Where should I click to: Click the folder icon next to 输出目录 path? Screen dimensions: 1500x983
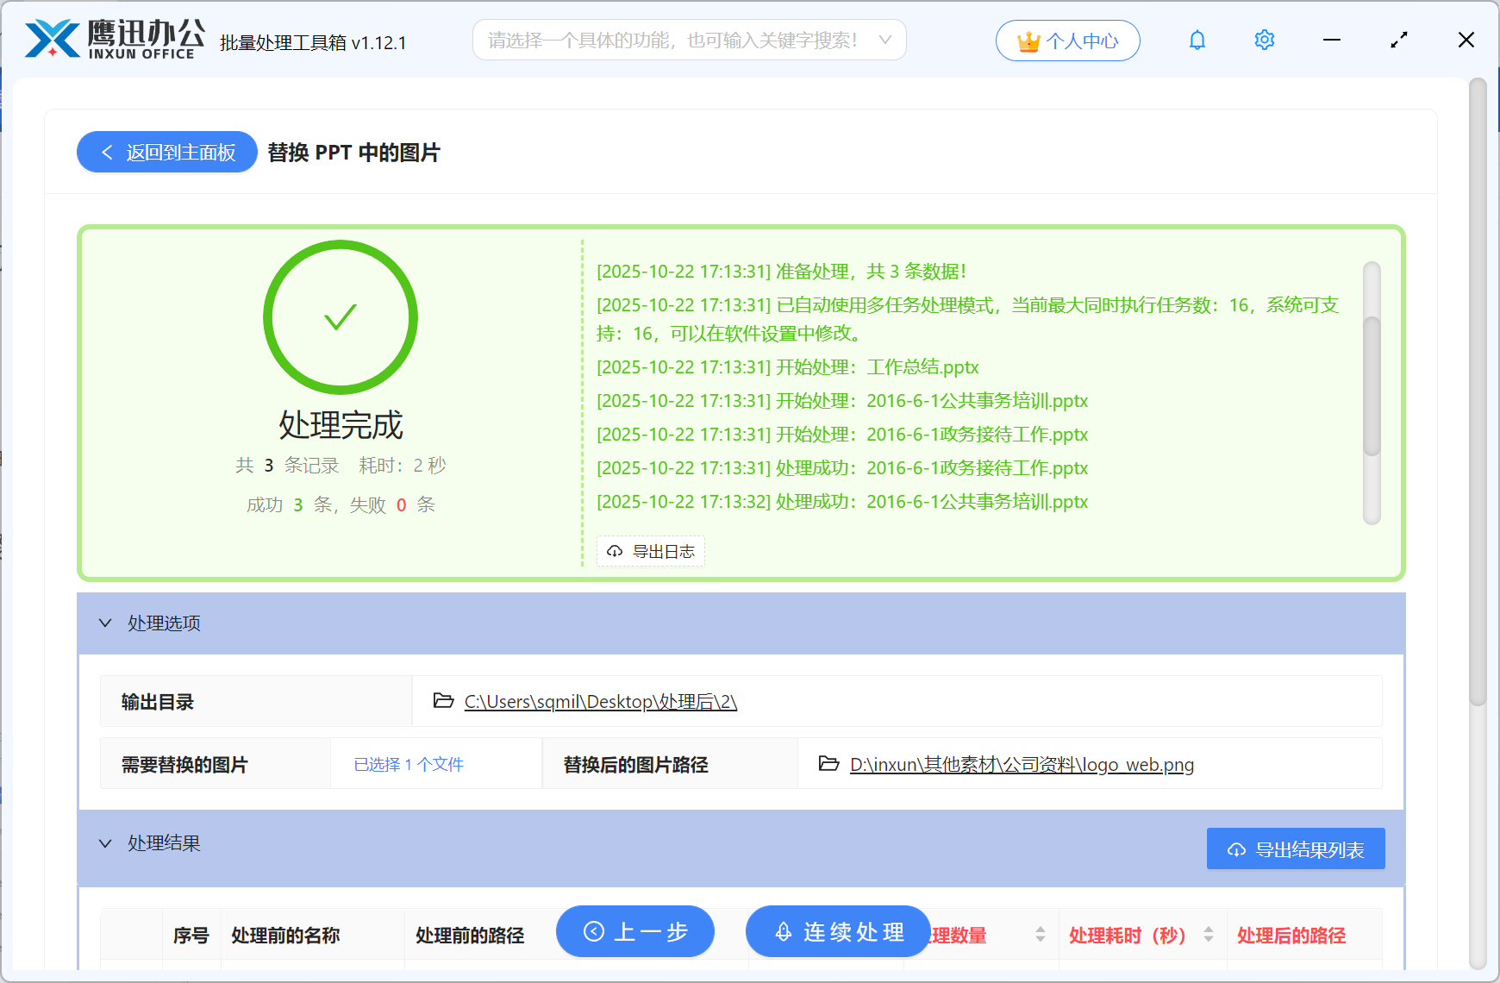pyautogui.click(x=442, y=701)
